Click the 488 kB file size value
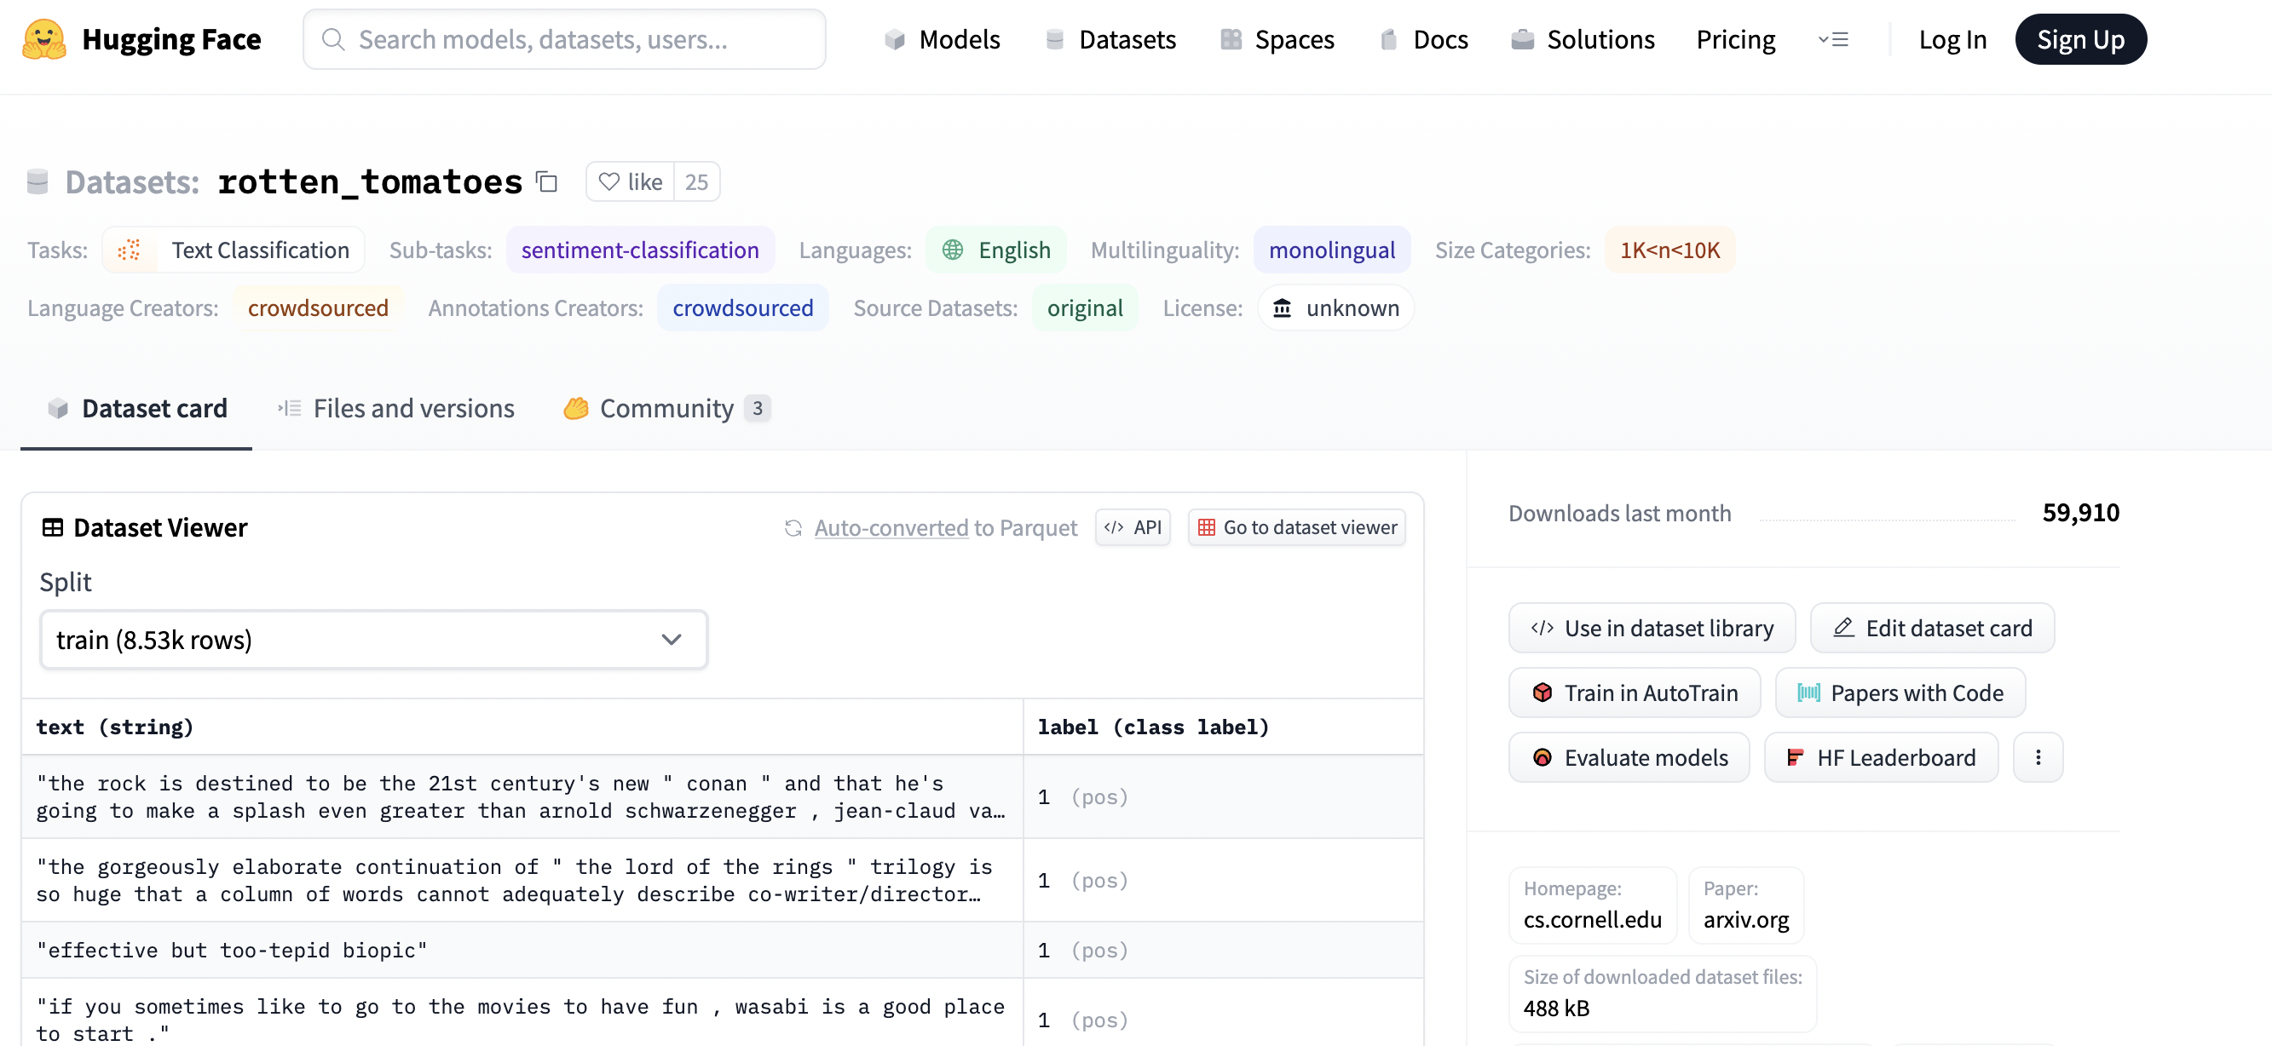Image resolution: width=2272 pixels, height=1046 pixels. [1557, 1009]
